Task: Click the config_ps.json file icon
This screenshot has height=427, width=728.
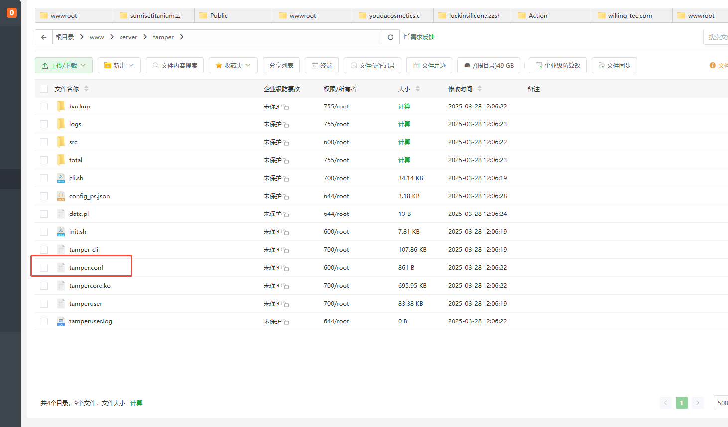Action: click(x=61, y=196)
